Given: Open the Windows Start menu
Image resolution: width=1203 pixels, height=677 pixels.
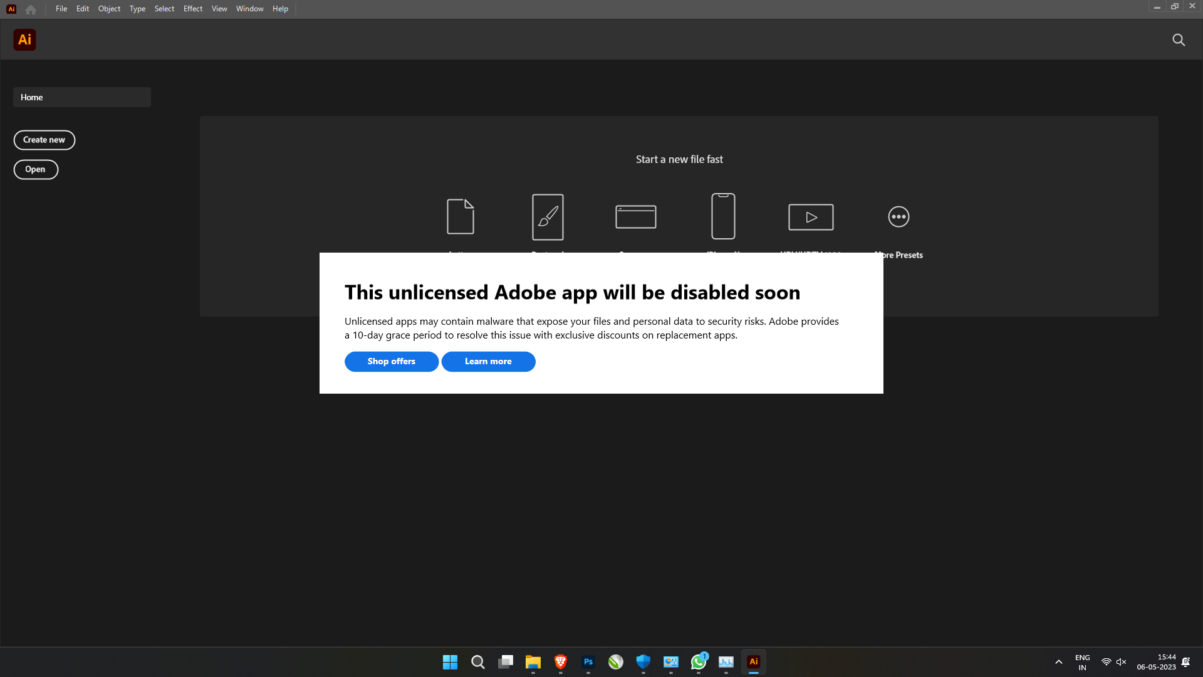Looking at the screenshot, I should 450,662.
